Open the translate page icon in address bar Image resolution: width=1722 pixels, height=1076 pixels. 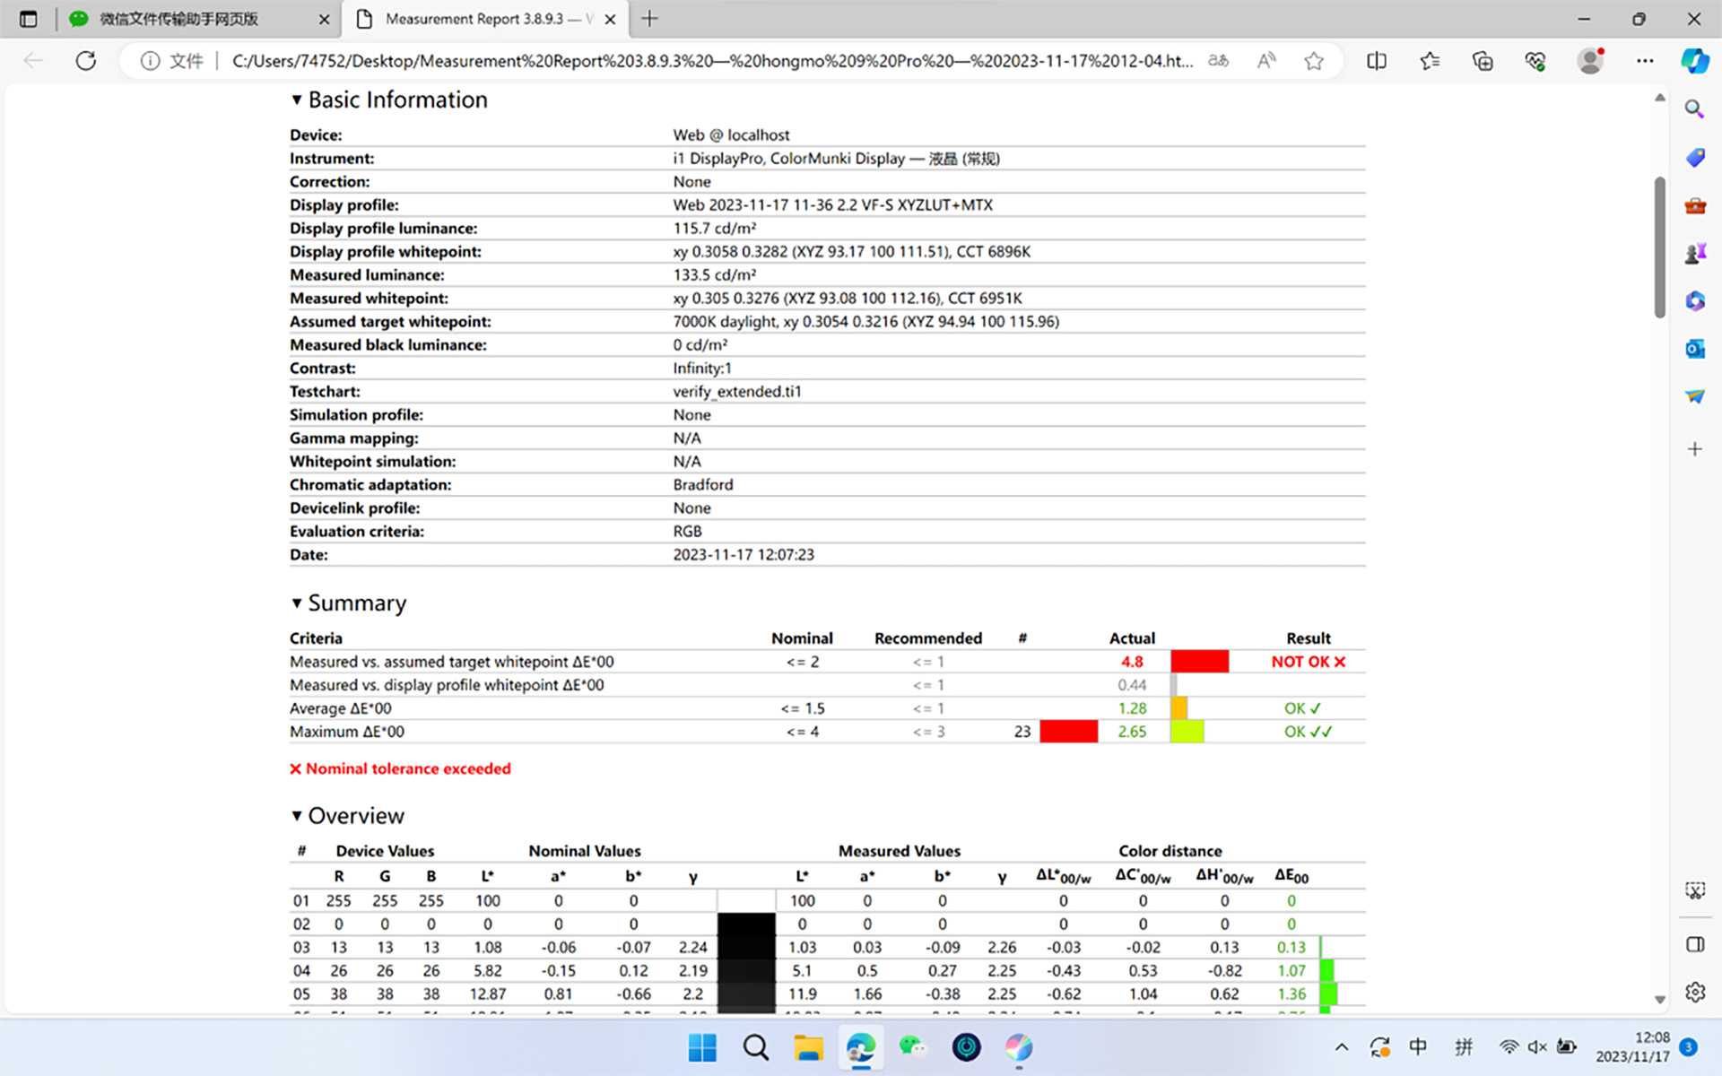(1218, 61)
